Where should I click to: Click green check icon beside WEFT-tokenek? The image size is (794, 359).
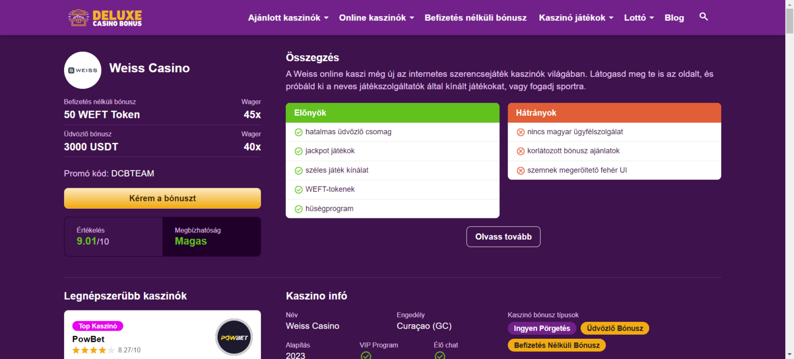(298, 190)
